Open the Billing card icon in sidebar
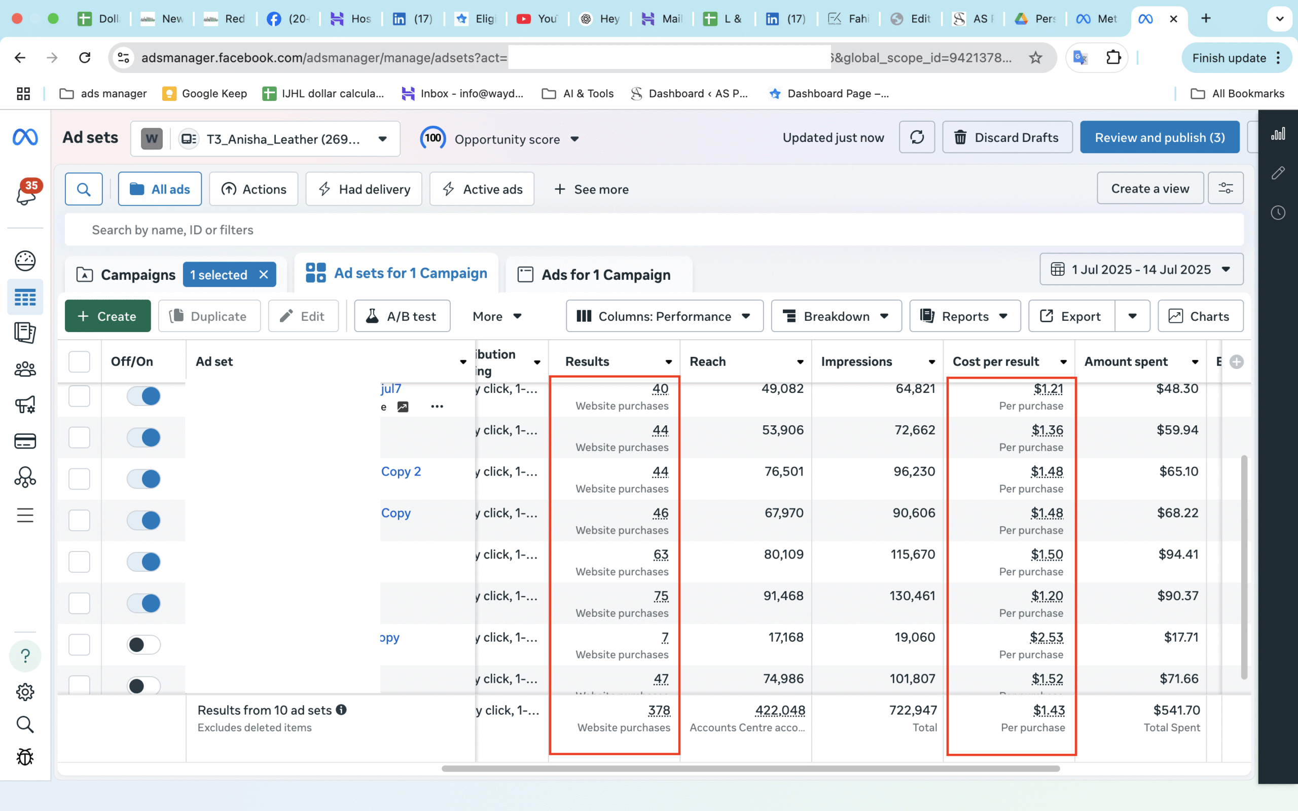1298x811 pixels. [x=25, y=441]
